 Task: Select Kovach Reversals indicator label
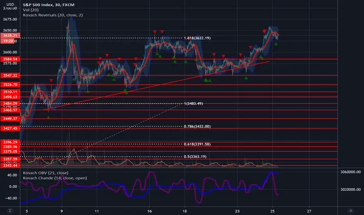(x=53, y=15)
